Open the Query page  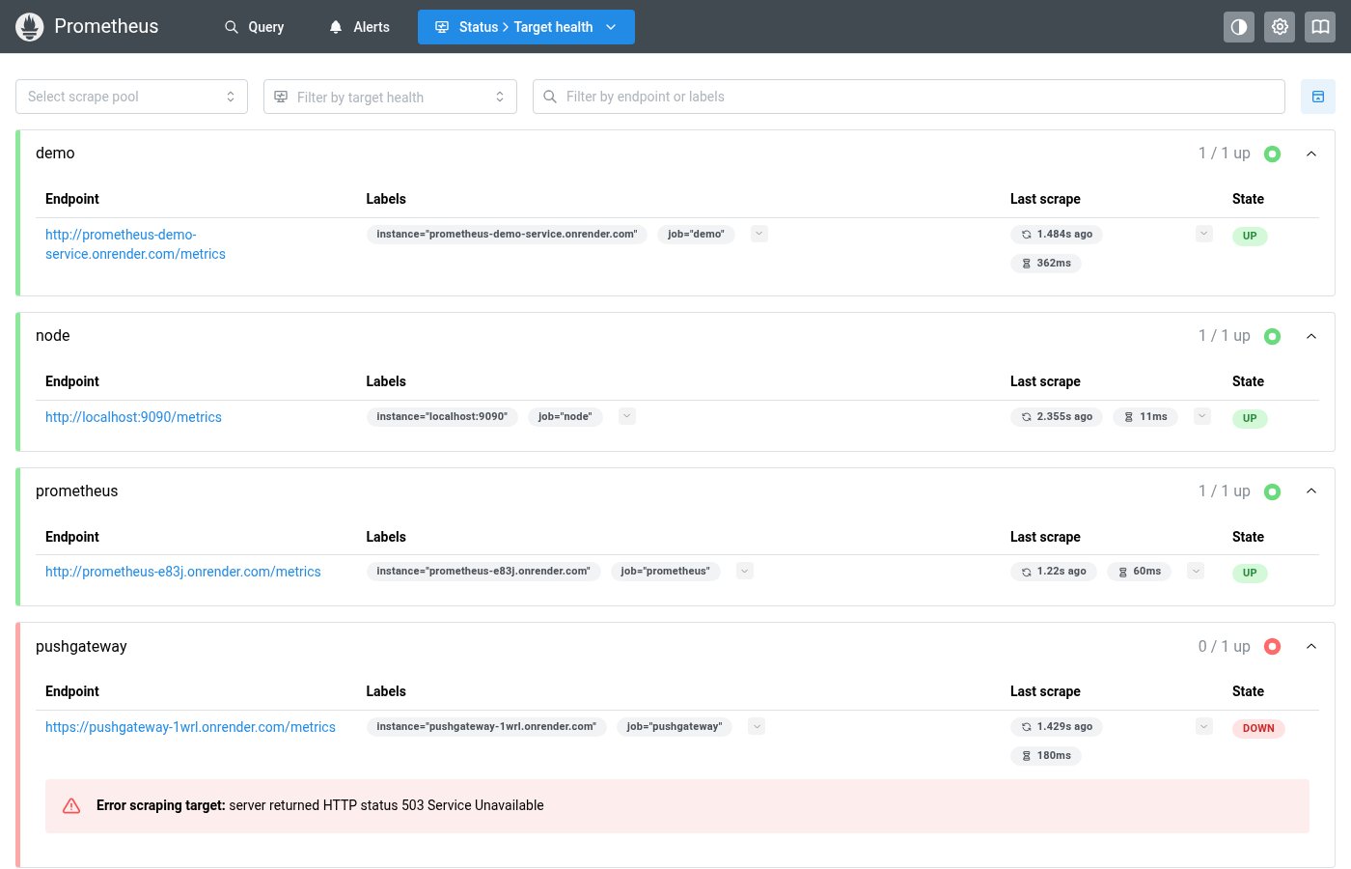coord(255,27)
